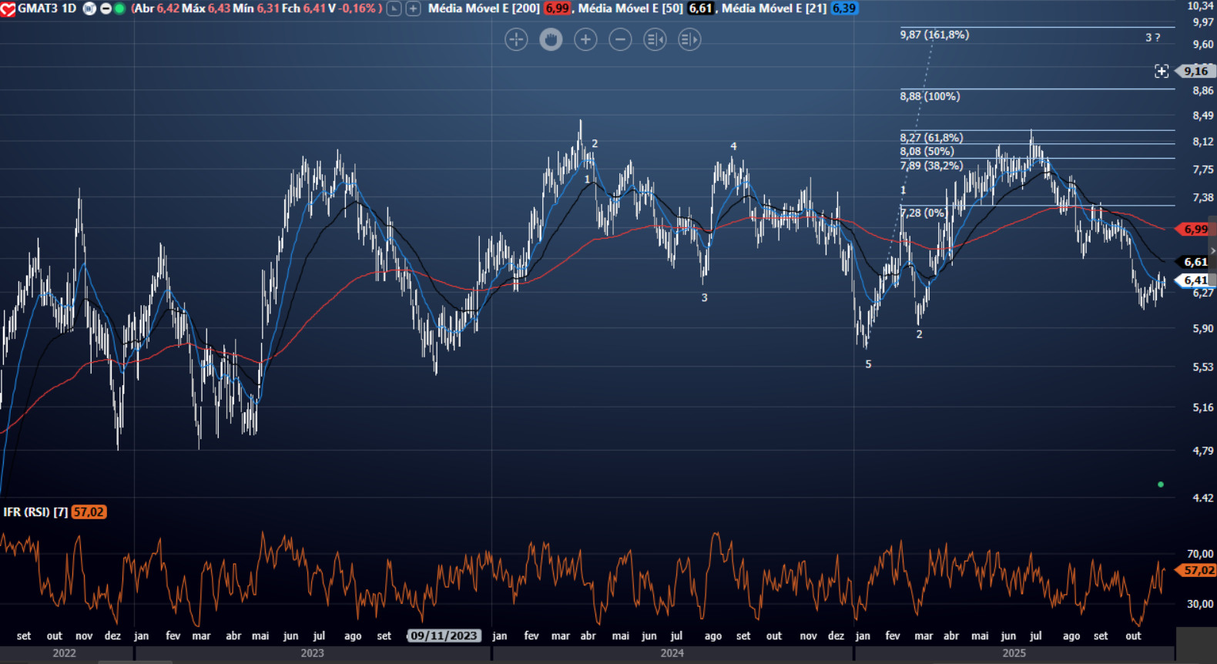The width and height of the screenshot is (1217, 664).
Task: Click the 2023 year band on timeline
Action: 312,653
